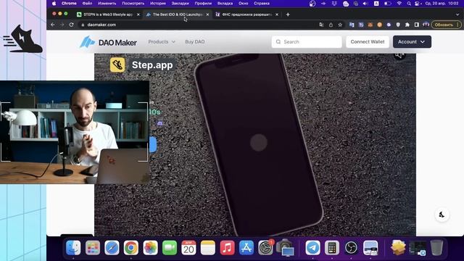
Task: Expand the Products dropdown
Action: [162, 42]
